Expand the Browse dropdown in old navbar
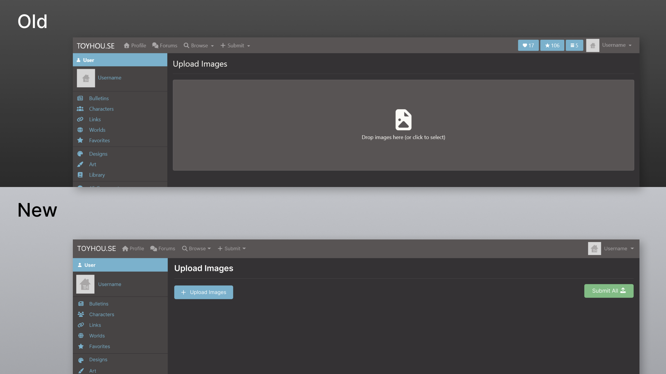The width and height of the screenshot is (666, 374). click(199, 45)
